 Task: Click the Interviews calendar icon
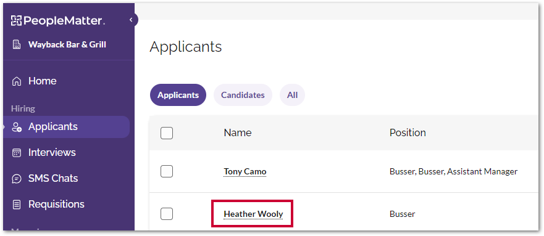(16, 153)
